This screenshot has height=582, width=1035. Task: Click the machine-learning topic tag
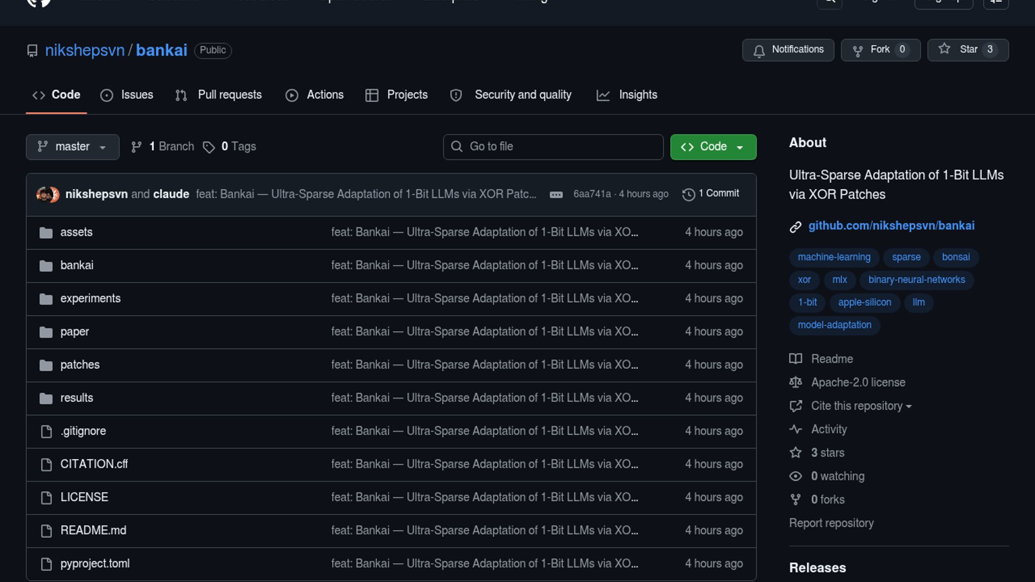point(833,257)
